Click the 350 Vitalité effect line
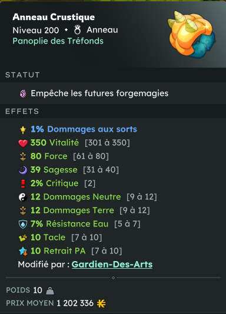The height and width of the screenshot is (314, 226). [74, 143]
